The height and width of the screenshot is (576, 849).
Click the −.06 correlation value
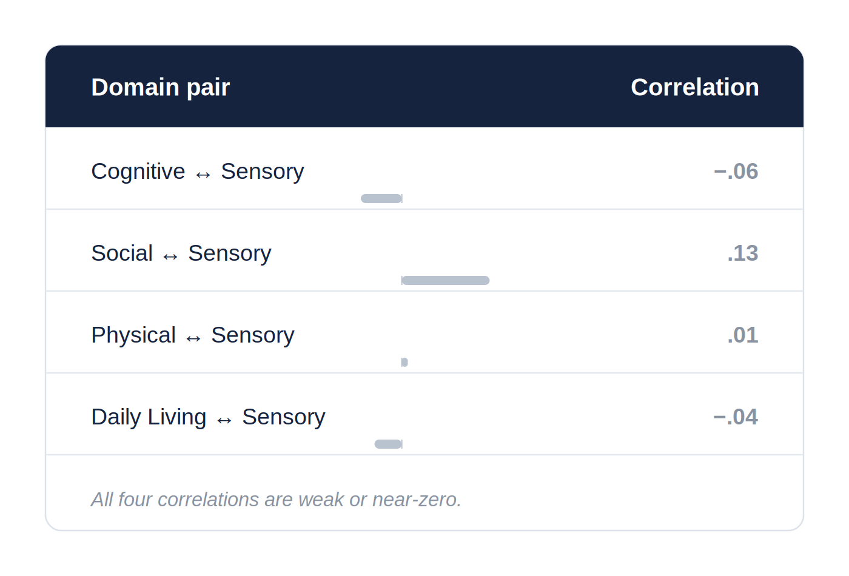pyautogui.click(x=736, y=172)
